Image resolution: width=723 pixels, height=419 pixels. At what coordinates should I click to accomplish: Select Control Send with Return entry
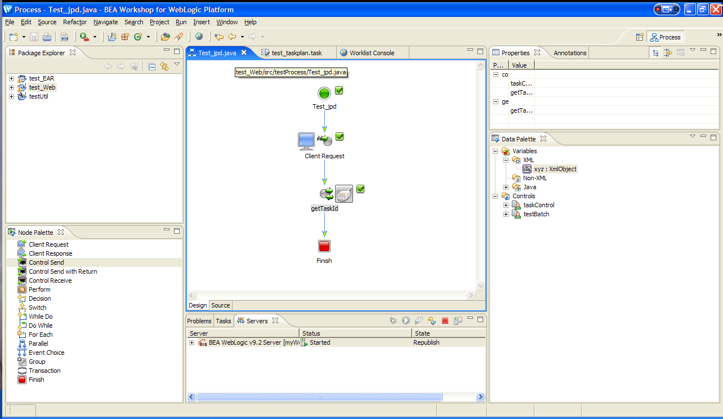pyautogui.click(x=57, y=271)
